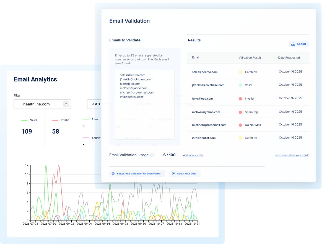Click sales@beerco.com line in input box

pyautogui.click(x=133, y=75)
